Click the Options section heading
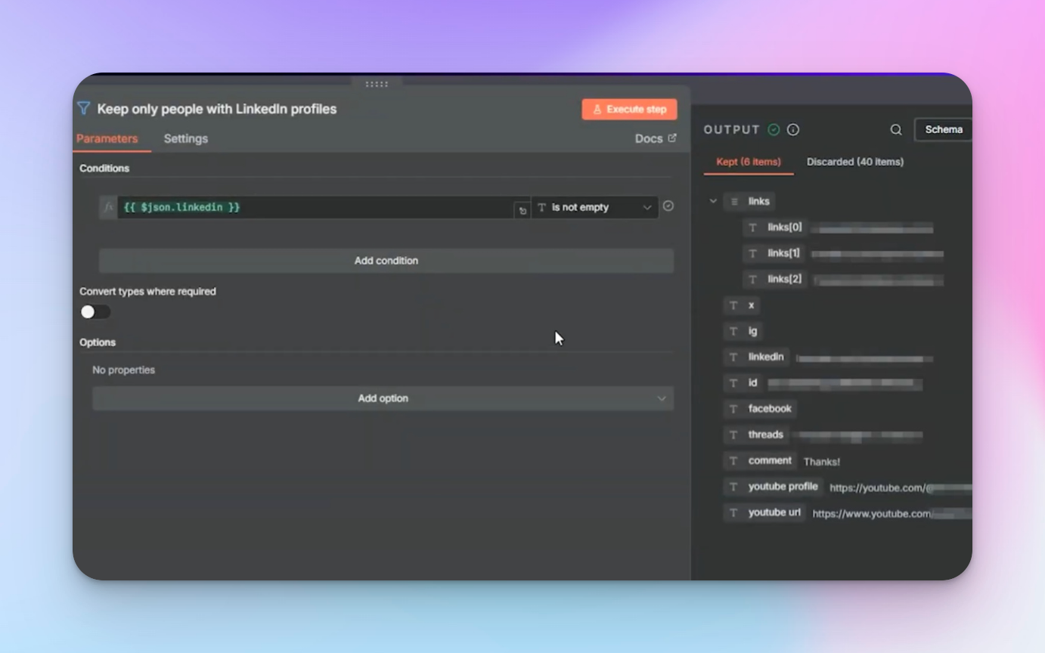1045x653 pixels. point(98,342)
